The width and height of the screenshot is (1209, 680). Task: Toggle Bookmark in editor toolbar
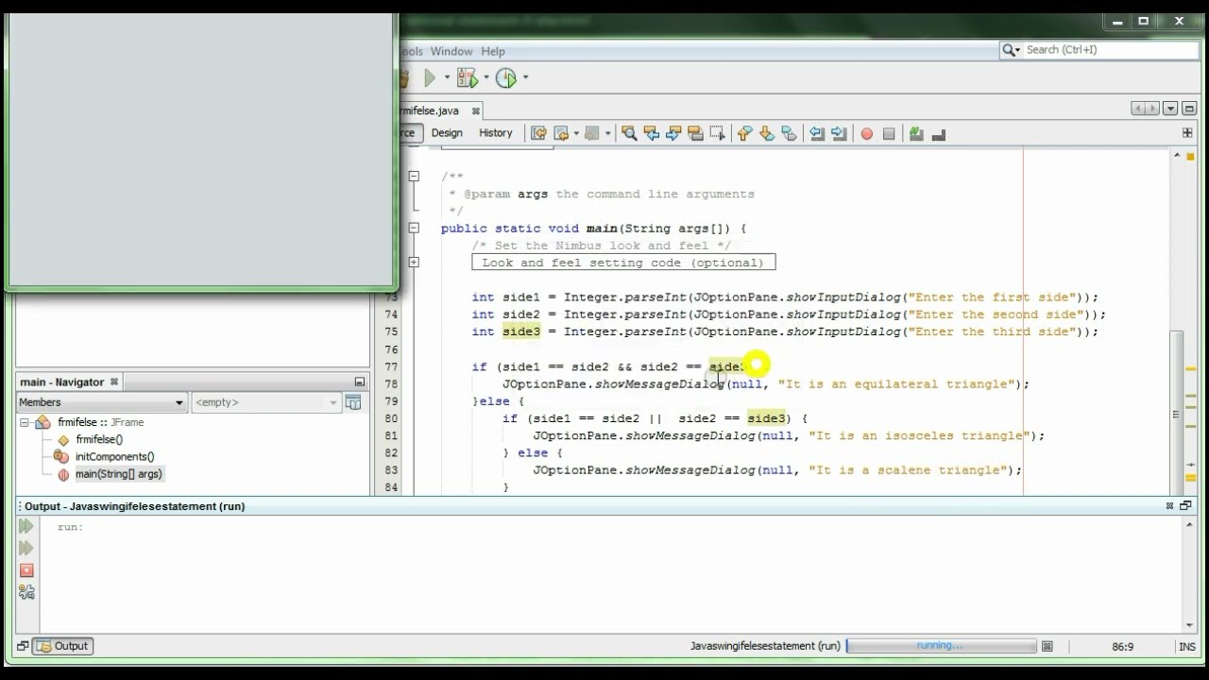789,134
